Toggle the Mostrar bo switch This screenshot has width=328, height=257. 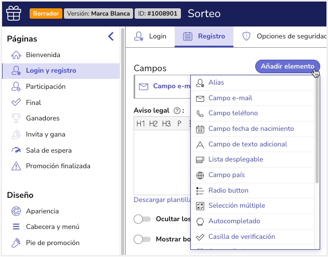point(142,239)
